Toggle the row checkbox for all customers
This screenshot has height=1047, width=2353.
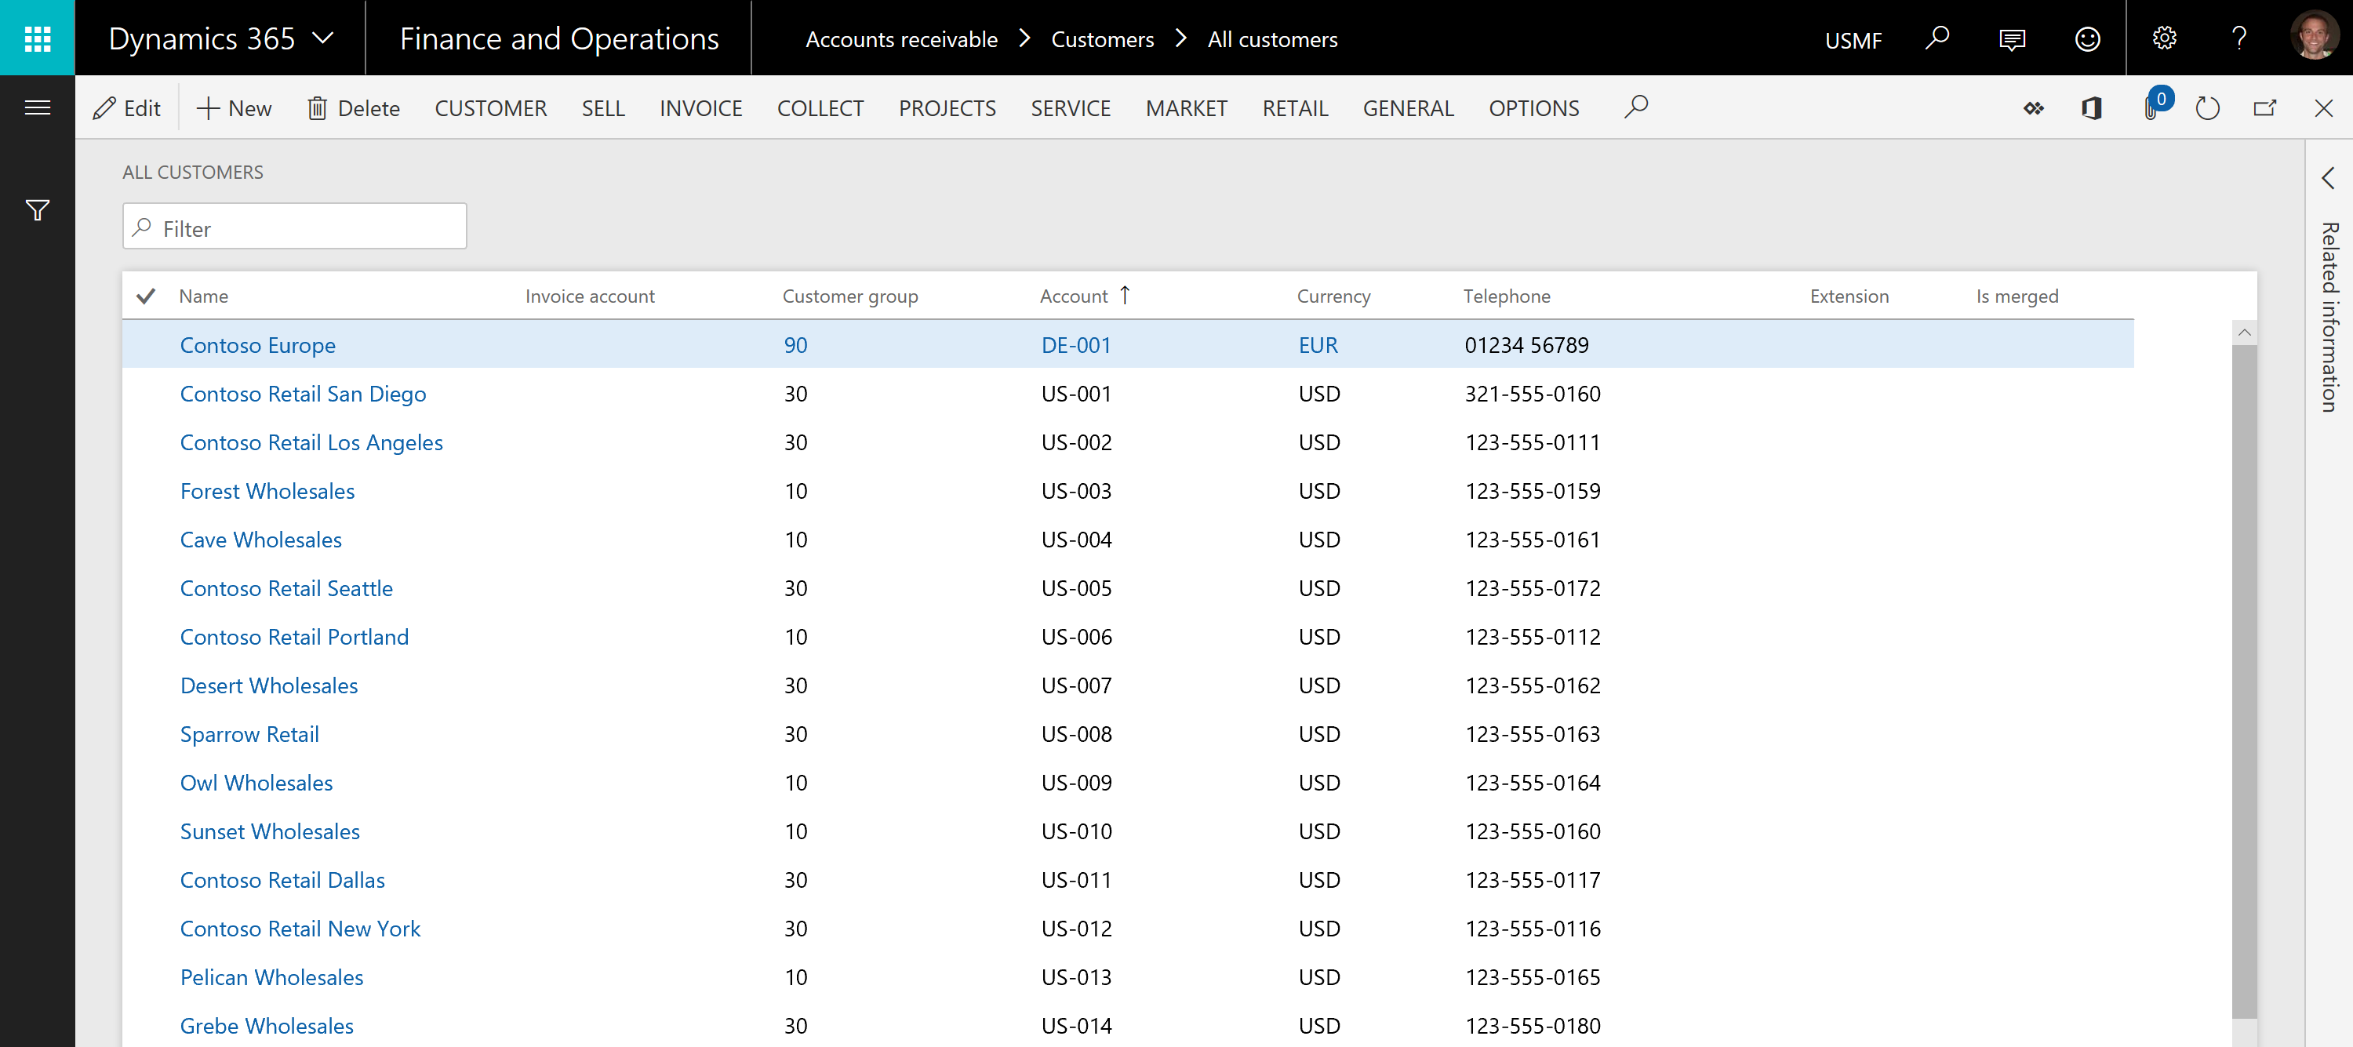pos(146,296)
